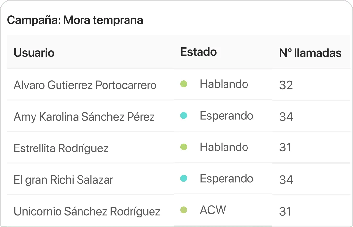Open Estrellita Rodríguez user row
Screen dimensions: 353x227
pos(61,148)
